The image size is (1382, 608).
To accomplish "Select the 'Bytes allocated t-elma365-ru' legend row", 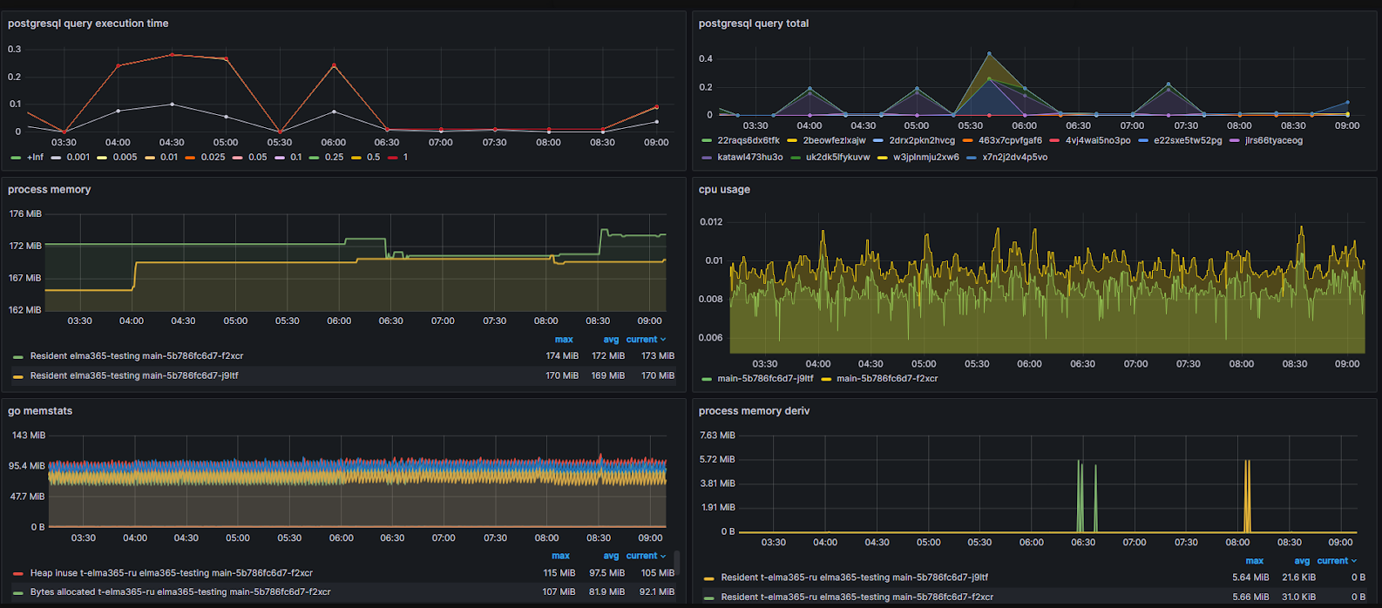I will 180,591.
